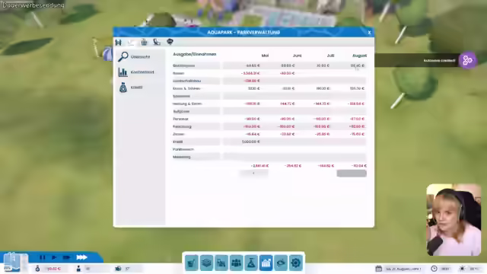This screenshot has width=487, height=274.
Task: Click the clock time icon
Action: [434, 269]
